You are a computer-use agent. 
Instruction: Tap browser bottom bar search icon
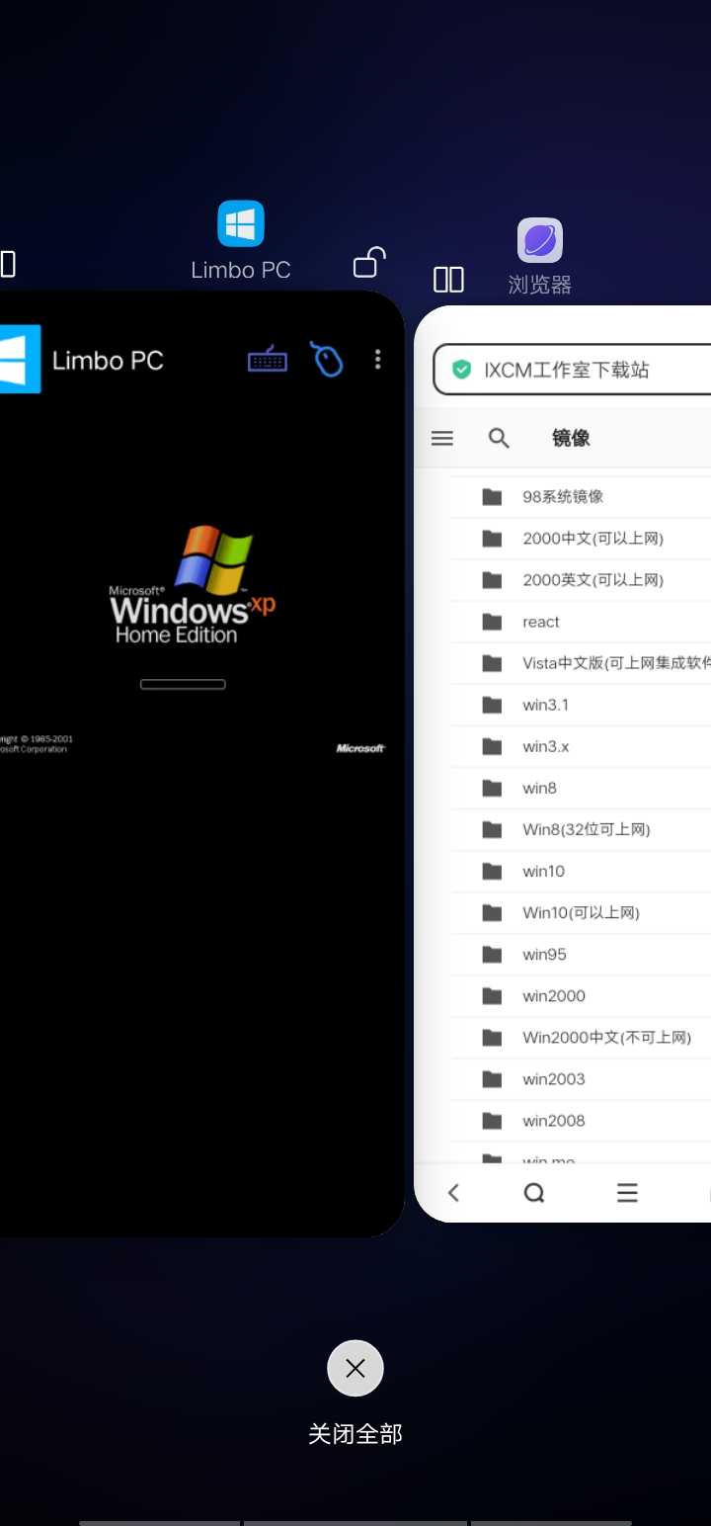click(x=534, y=1193)
